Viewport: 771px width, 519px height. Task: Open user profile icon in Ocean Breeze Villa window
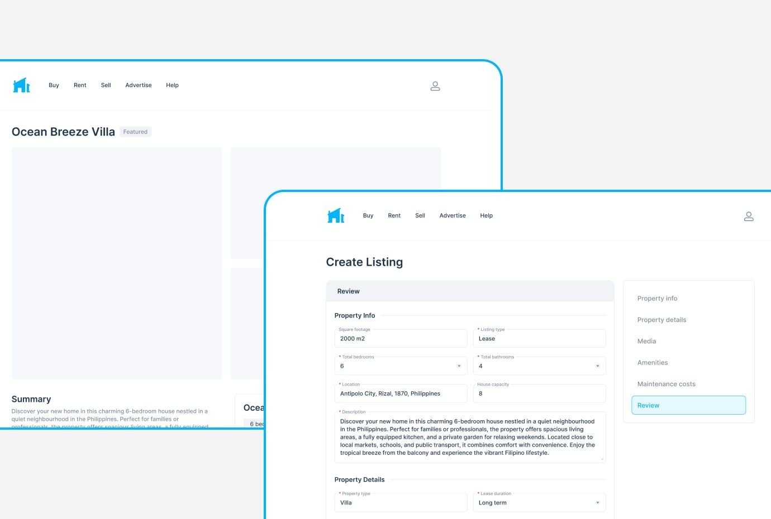[x=435, y=86]
